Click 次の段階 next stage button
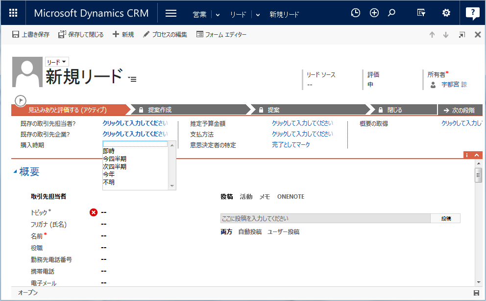Image resolution: width=486 pixels, height=301 pixels. point(460,110)
